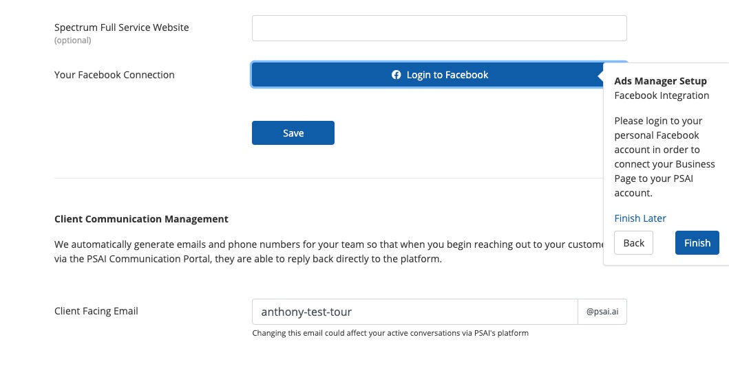Click the popover's Facebook login instructions text
Screen dimensions: 729x368
point(664,157)
